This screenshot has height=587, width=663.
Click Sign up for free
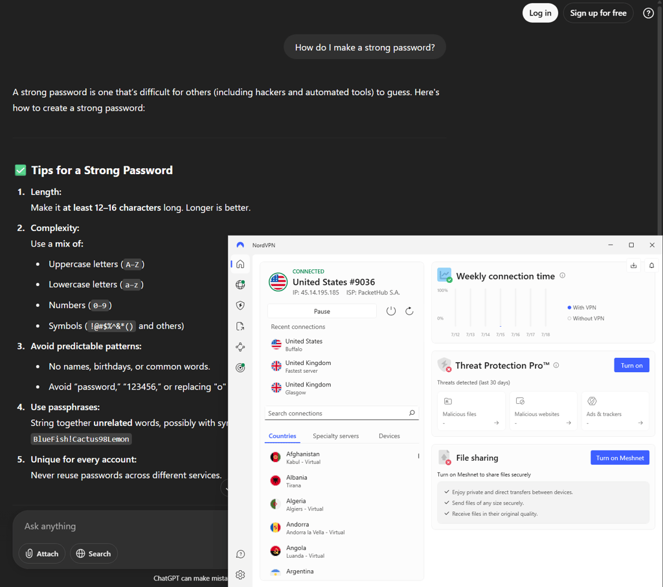[x=598, y=13]
